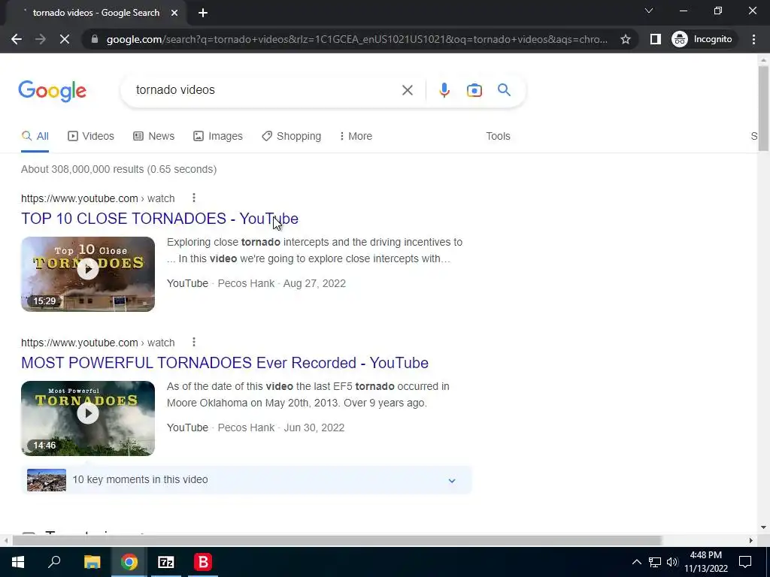Click the key moments preview thumbnail
The image size is (770, 577).
[47, 480]
